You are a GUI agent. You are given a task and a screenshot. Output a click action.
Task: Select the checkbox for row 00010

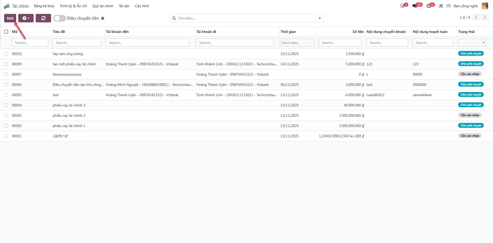6,54
